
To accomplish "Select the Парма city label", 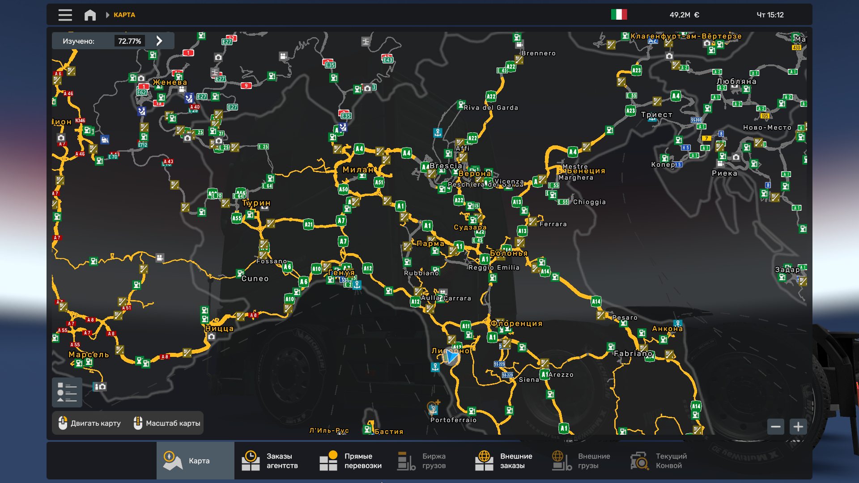I will click(x=430, y=244).
